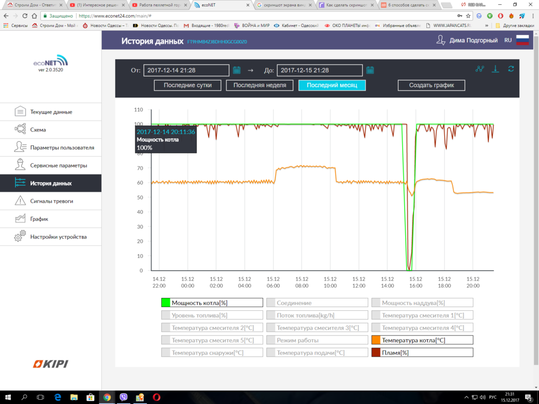
Task: Select the Последние сутки time range
Action: tap(188, 85)
